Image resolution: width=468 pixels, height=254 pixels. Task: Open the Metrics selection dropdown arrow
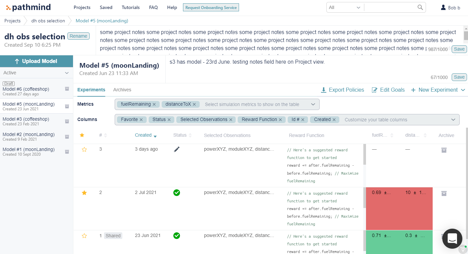tap(313, 104)
